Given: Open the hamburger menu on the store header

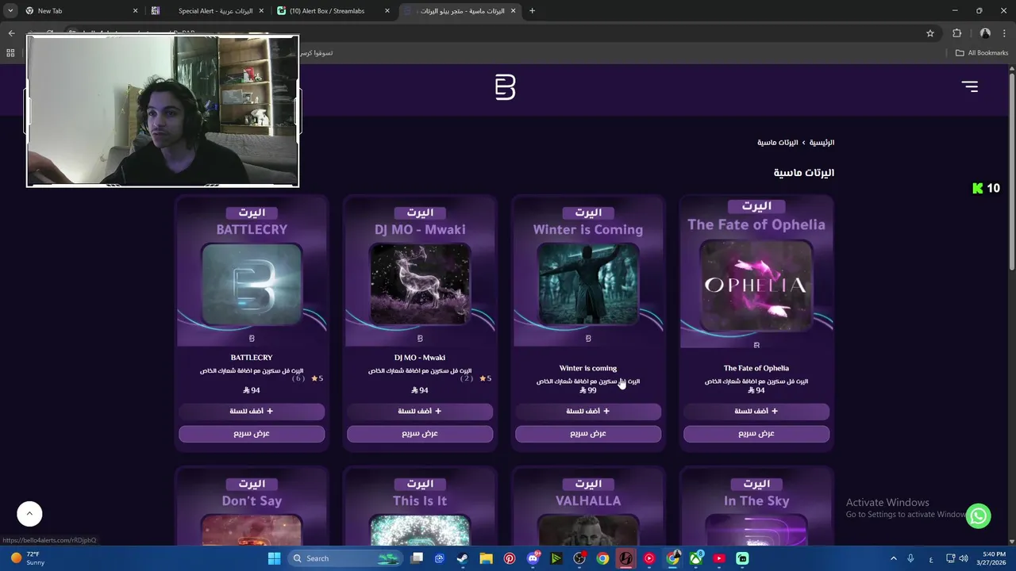Looking at the screenshot, I should (x=969, y=86).
